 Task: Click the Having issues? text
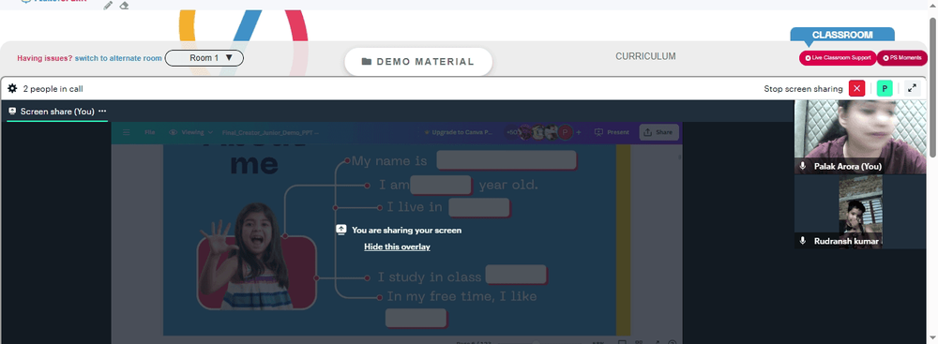45,58
